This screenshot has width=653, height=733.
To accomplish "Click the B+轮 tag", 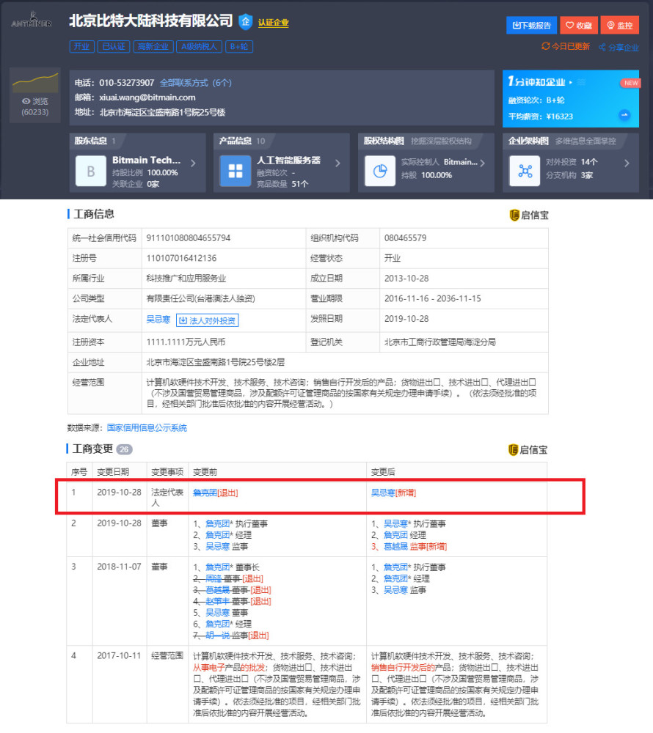I will pyautogui.click(x=239, y=46).
